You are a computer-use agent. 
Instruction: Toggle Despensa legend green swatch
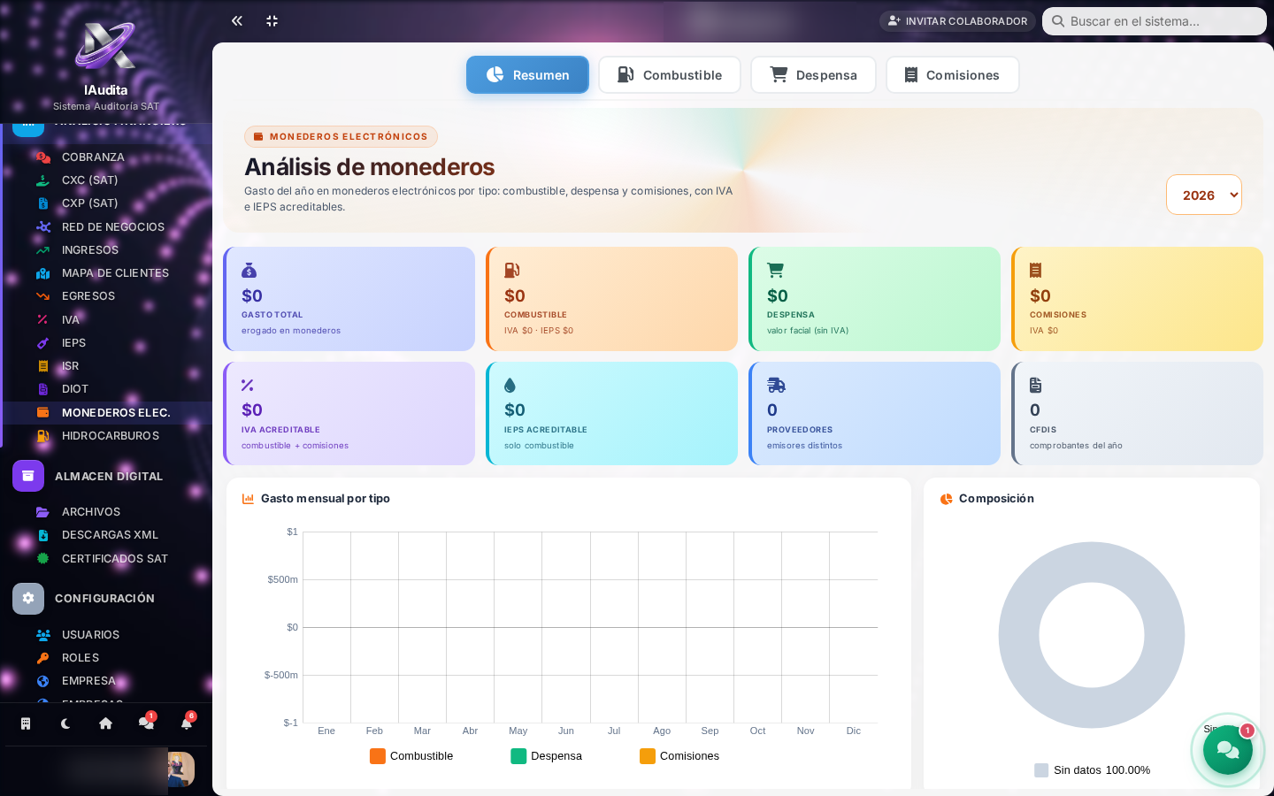pyautogui.click(x=518, y=756)
